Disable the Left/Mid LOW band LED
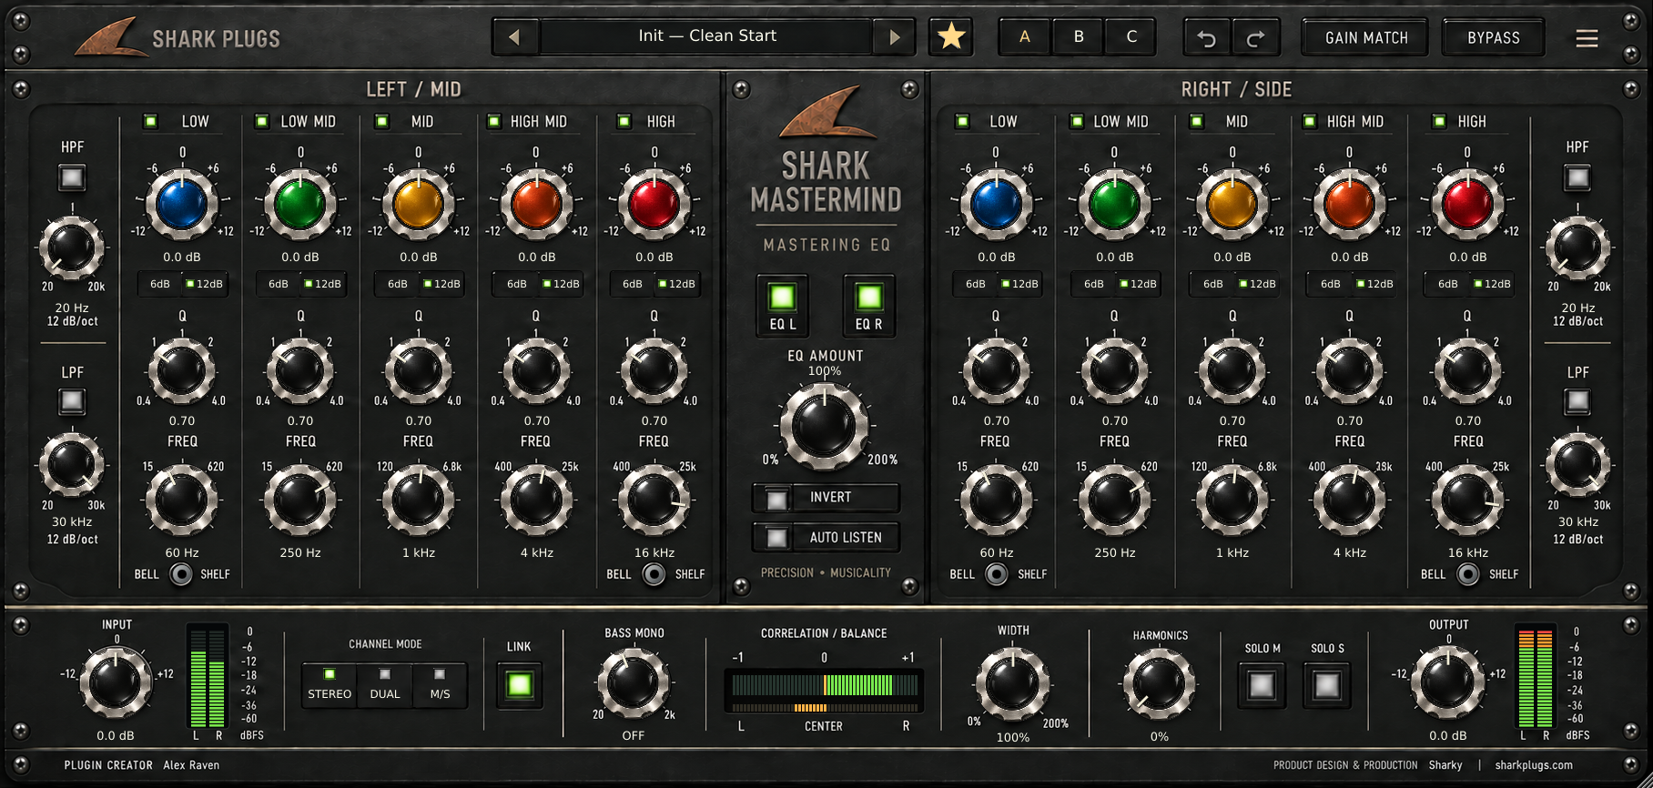1653x788 pixels. (151, 121)
